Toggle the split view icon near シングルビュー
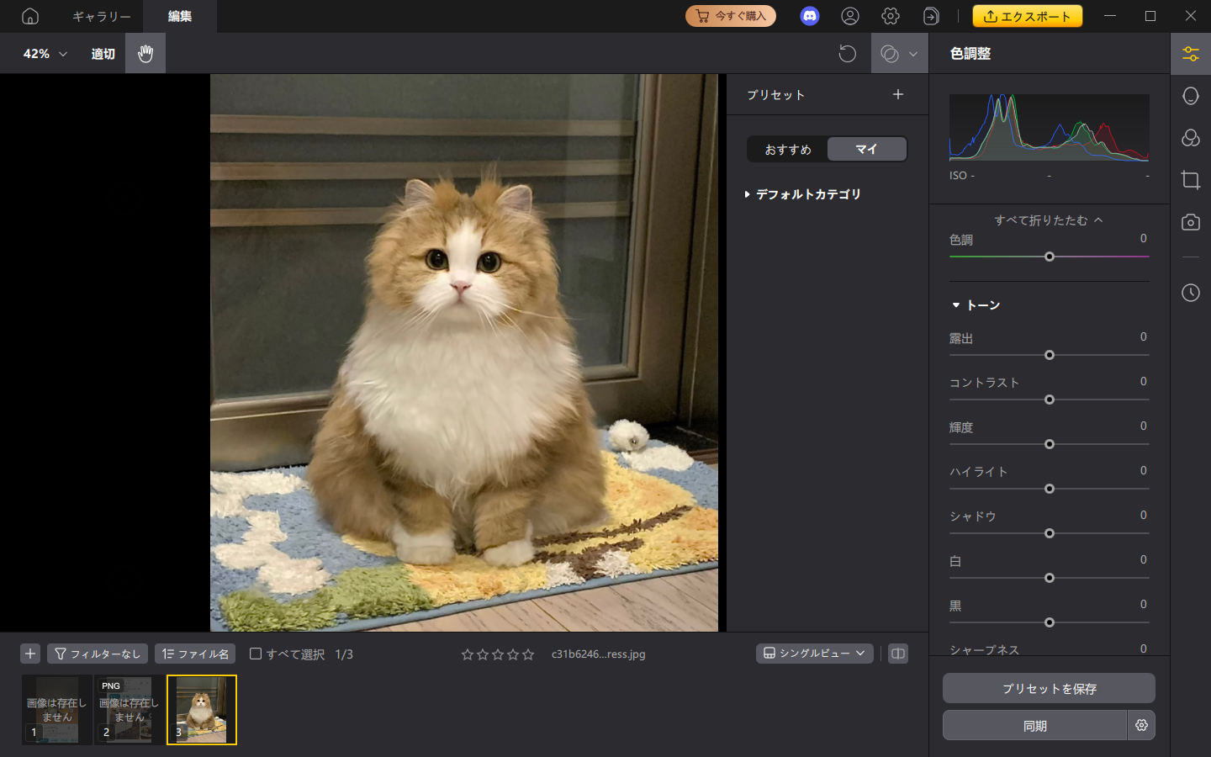The image size is (1211, 757). (897, 654)
